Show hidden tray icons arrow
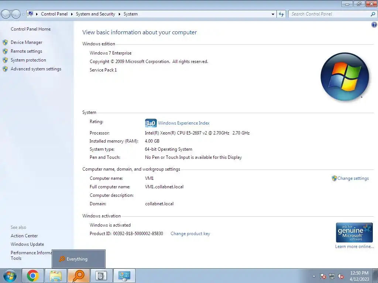Image resolution: width=378 pixels, height=283 pixels. coord(314,276)
